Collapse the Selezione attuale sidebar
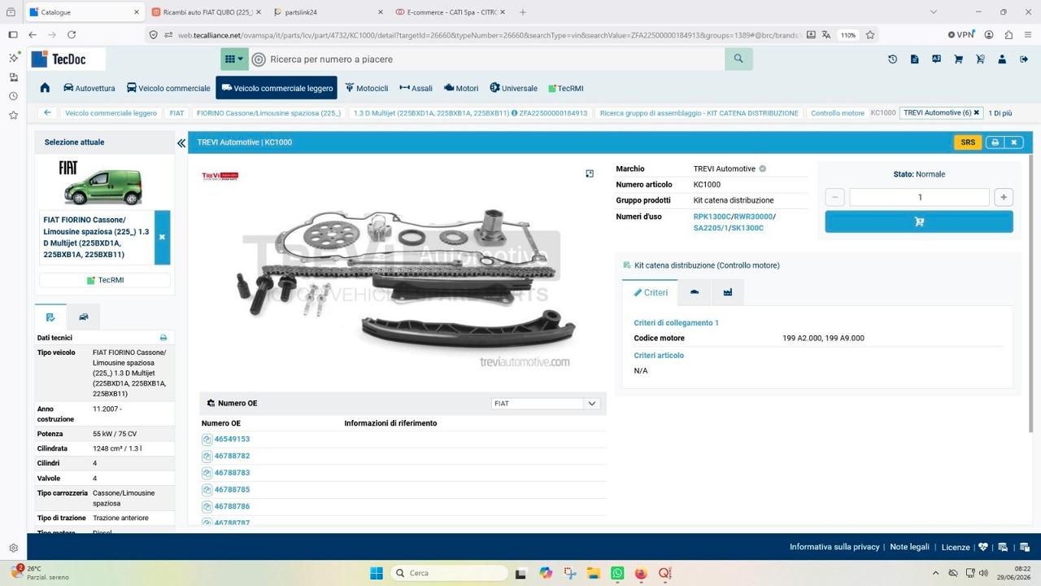 pos(181,142)
